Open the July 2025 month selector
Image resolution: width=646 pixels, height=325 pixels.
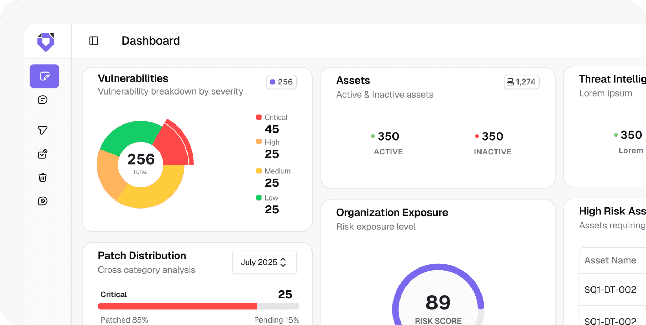coord(264,262)
